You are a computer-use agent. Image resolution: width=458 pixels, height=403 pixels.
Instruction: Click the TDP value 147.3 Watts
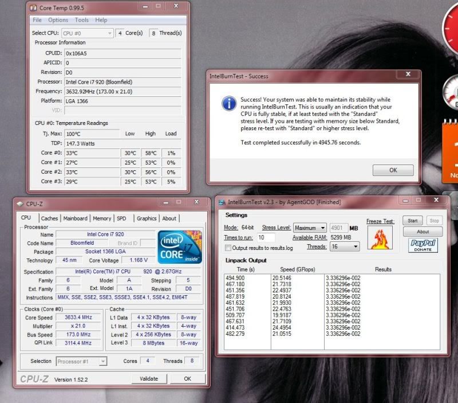123,143
